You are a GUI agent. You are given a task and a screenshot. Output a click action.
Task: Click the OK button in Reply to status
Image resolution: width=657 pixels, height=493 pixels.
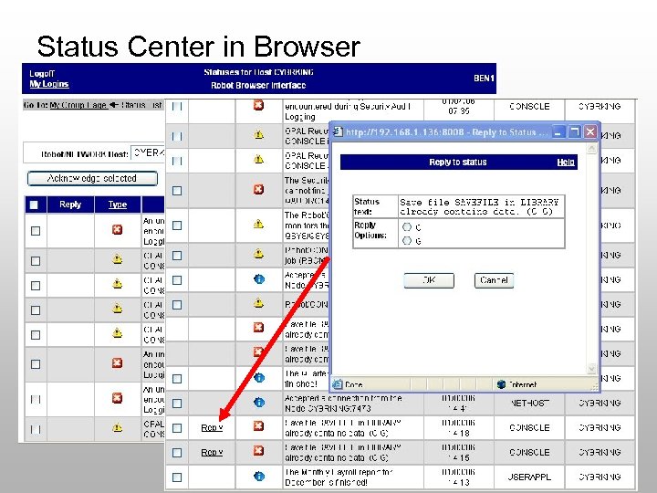point(429,280)
